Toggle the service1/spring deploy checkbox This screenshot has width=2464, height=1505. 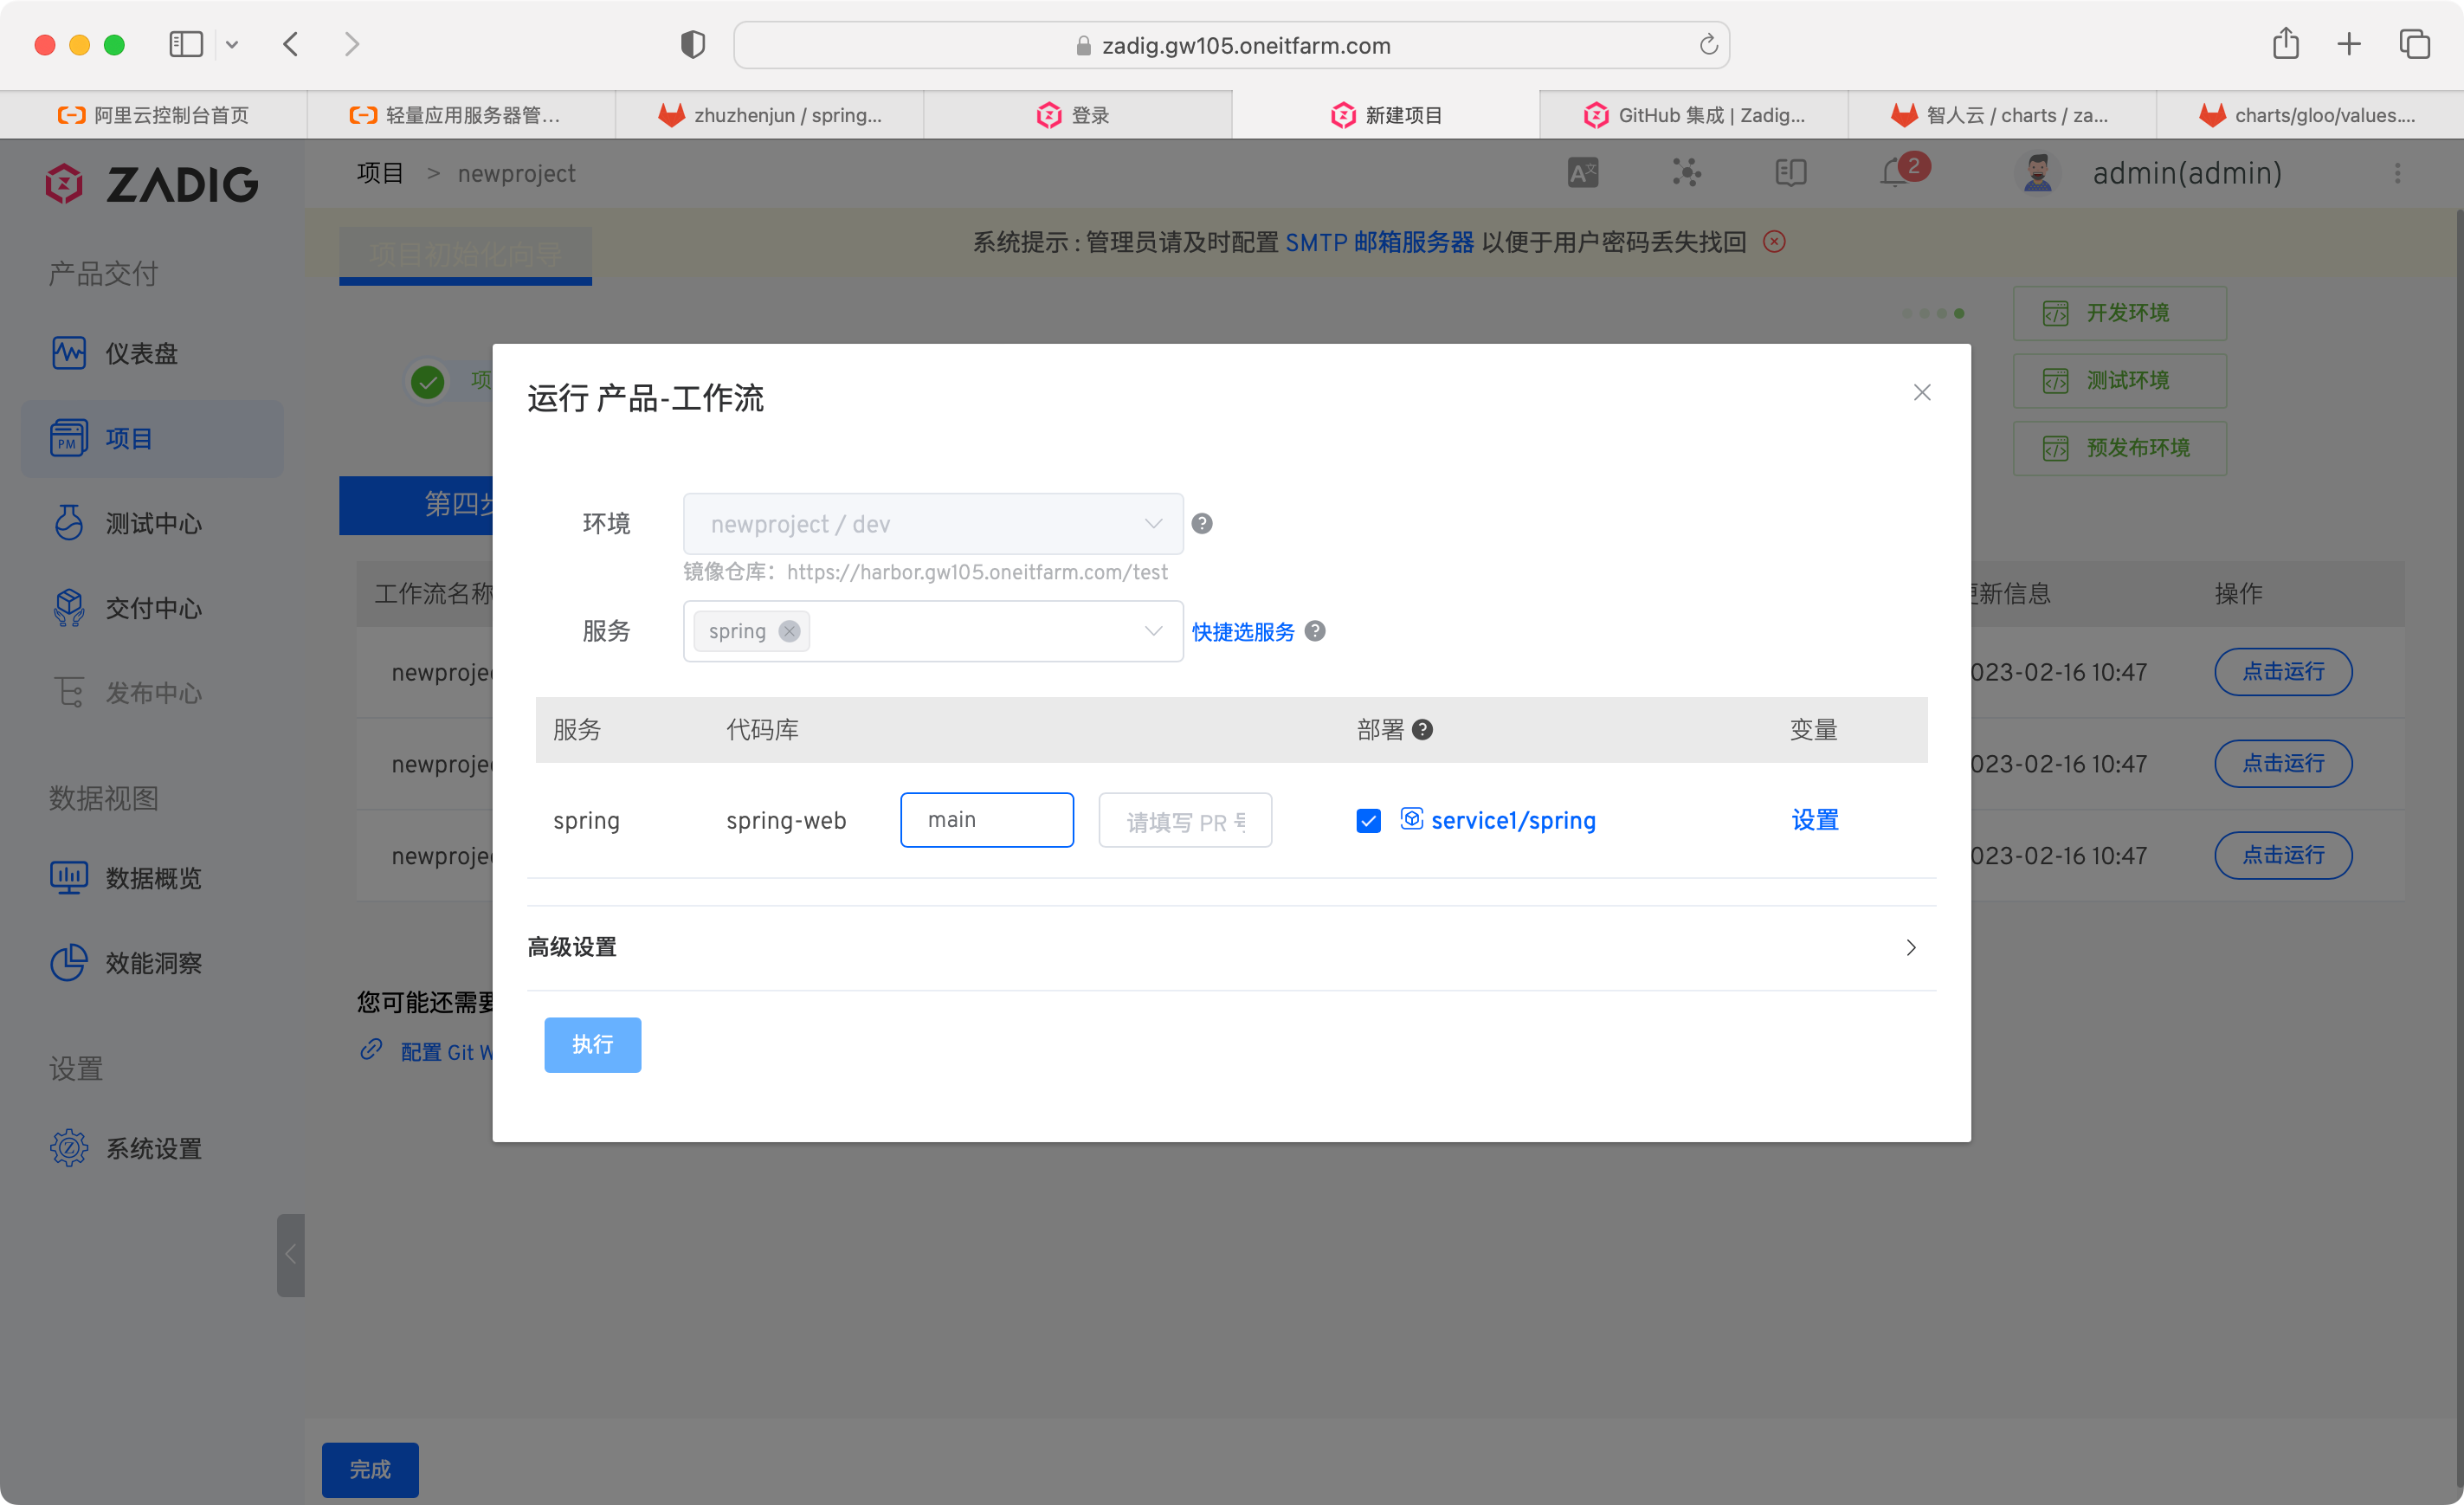click(1368, 821)
